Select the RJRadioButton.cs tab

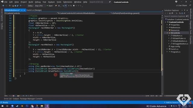pos(12,10)
